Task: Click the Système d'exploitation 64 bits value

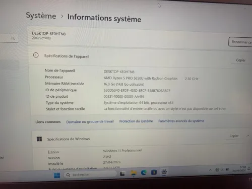Action: 139,102
